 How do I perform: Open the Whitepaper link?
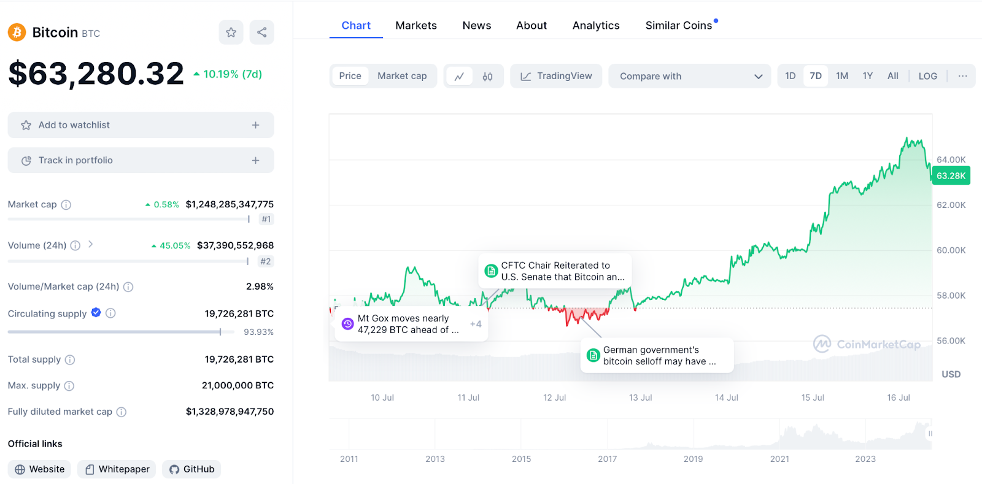pos(117,469)
